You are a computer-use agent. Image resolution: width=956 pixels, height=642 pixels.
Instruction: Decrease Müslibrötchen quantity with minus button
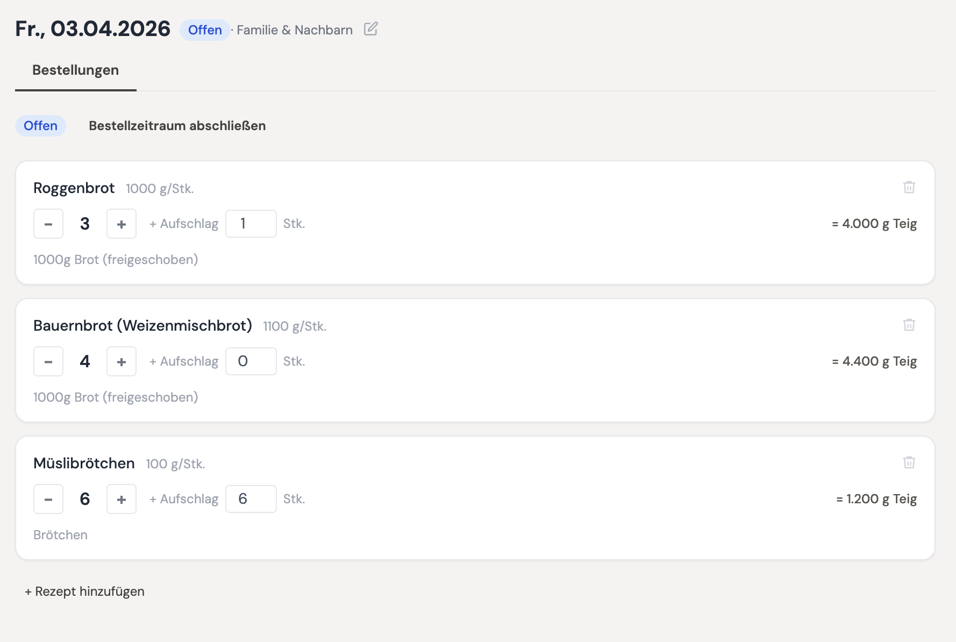(48, 499)
